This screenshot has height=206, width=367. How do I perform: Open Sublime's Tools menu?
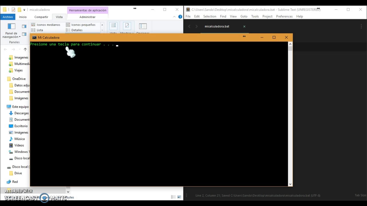[x=255, y=16]
